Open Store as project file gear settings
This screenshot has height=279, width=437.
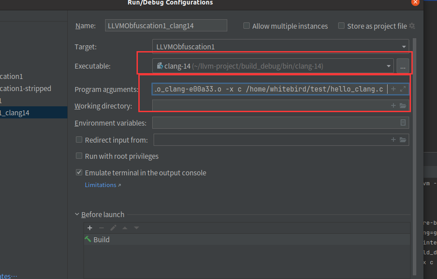click(x=412, y=26)
